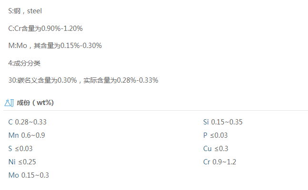Image resolution: width=308 pixels, height=190 pixels.
Task: Select the C 0.28~0.33 composition entry
Action: [x=27, y=122]
